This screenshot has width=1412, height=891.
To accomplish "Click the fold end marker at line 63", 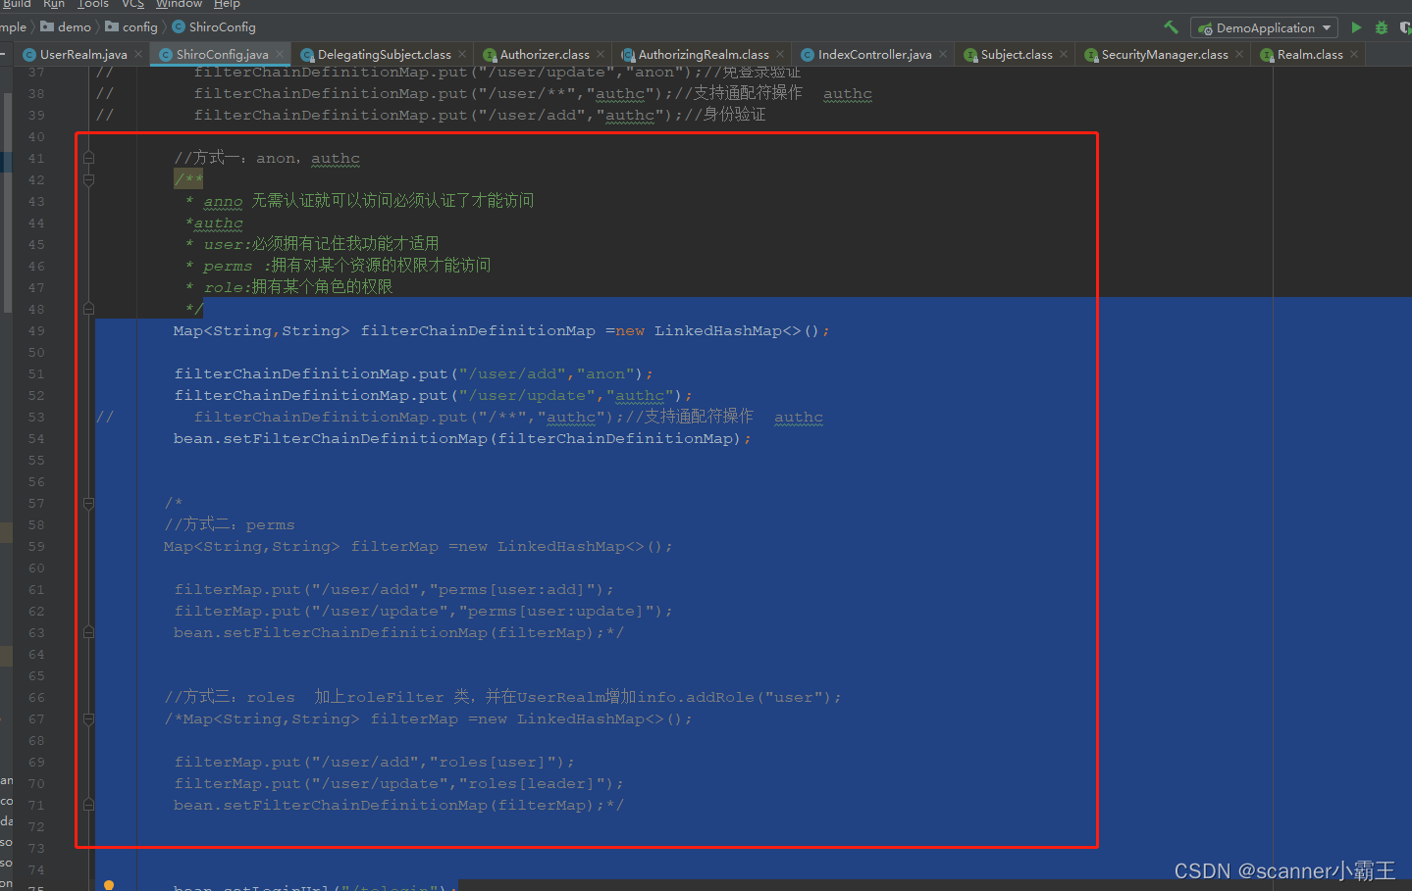I will tap(88, 632).
